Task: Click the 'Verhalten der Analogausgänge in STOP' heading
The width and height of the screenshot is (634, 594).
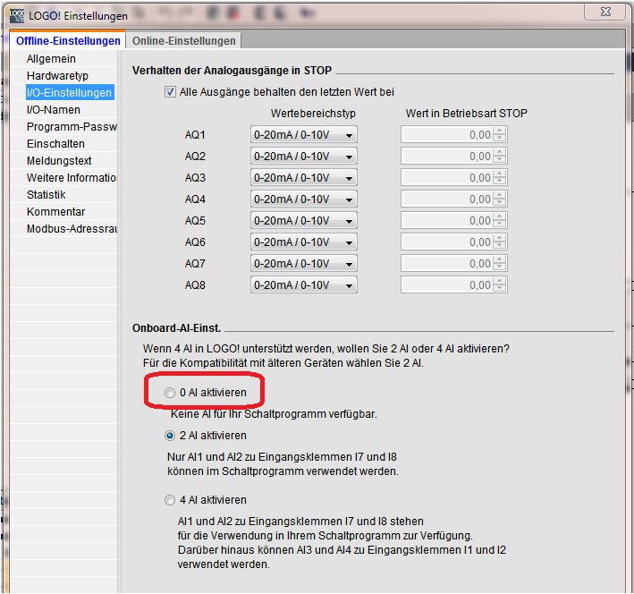Action: (x=232, y=71)
